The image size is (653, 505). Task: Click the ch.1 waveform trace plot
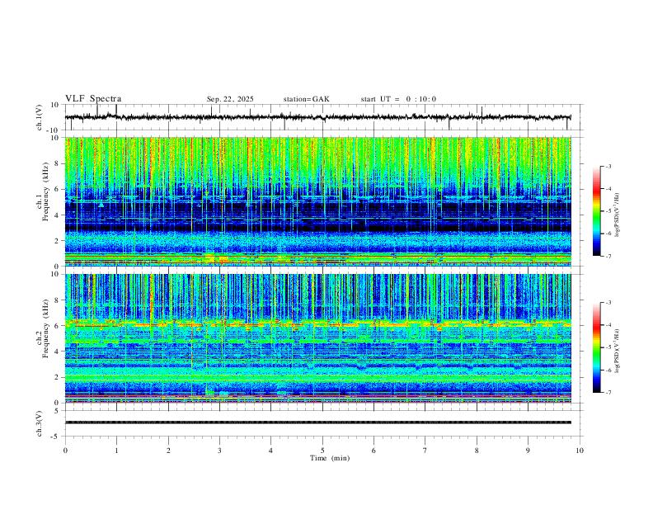[x=318, y=117]
